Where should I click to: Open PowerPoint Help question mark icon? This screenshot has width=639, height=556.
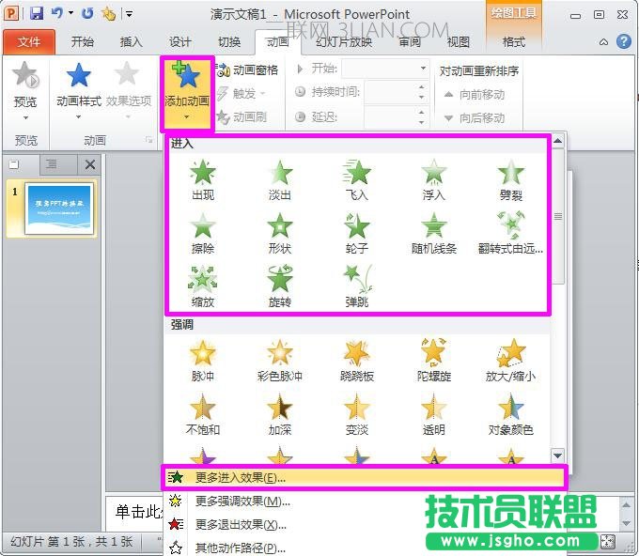624,41
